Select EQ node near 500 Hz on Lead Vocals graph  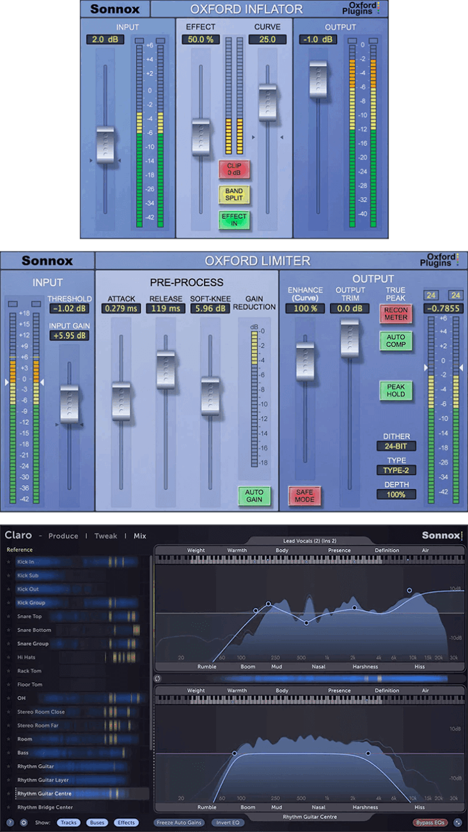(x=306, y=623)
